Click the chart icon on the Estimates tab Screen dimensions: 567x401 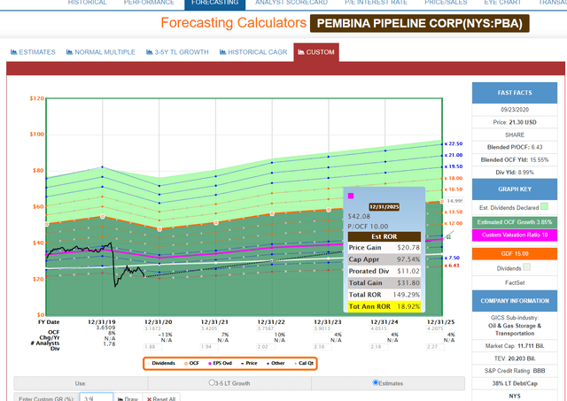tap(14, 52)
